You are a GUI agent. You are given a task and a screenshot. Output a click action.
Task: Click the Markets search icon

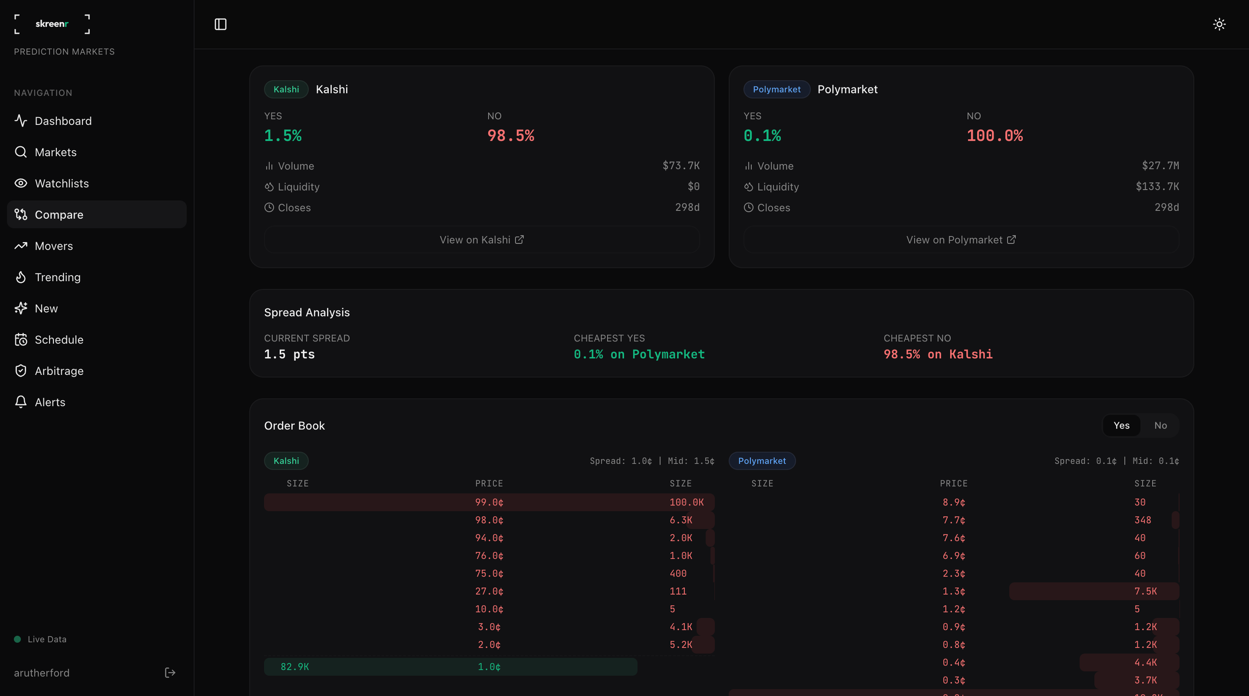coord(20,152)
